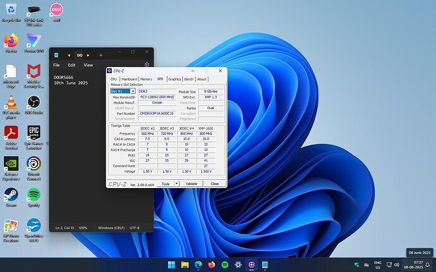Open the volume control in system tray
This screenshot has width=436, height=272.
coord(397,265)
